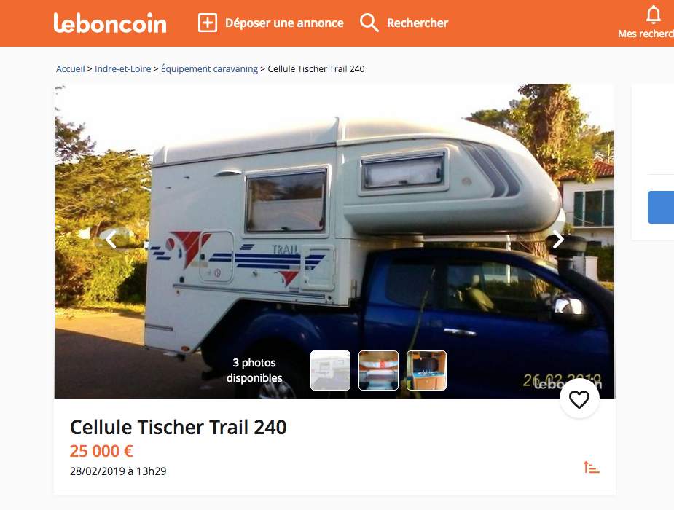Open the Rechercher menu item

click(x=418, y=23)
